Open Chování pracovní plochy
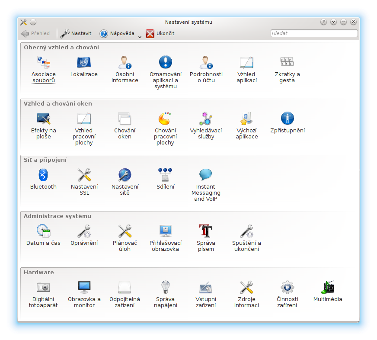This screenshot has width=377, height=340. 166,128
